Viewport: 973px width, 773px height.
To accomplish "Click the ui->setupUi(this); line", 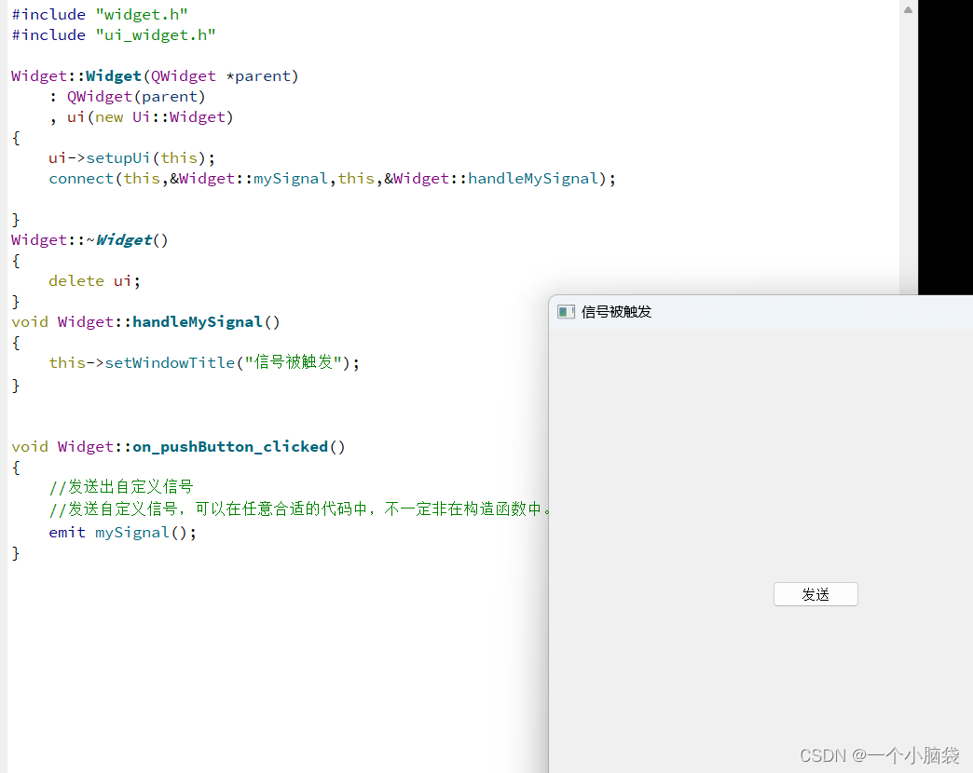I will click(x=131, y=158).
